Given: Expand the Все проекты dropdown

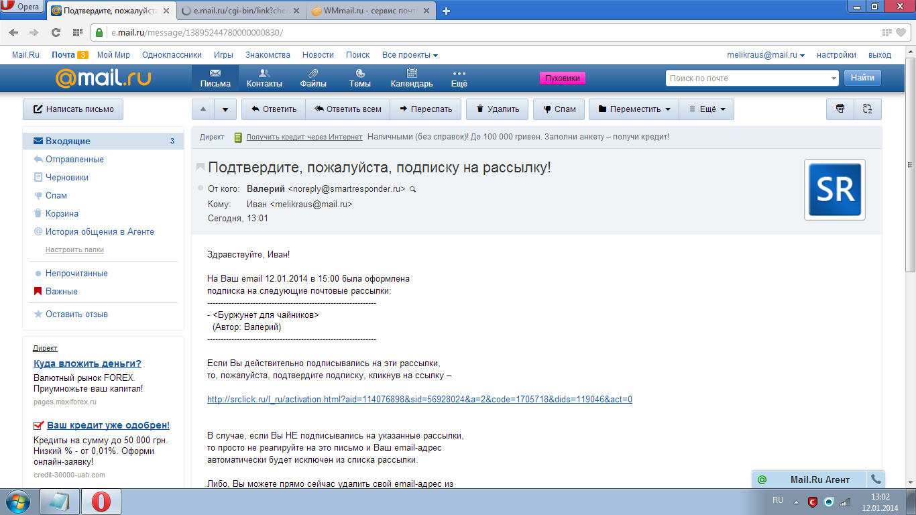Looking at the screenshot, I should pos(410,55).
